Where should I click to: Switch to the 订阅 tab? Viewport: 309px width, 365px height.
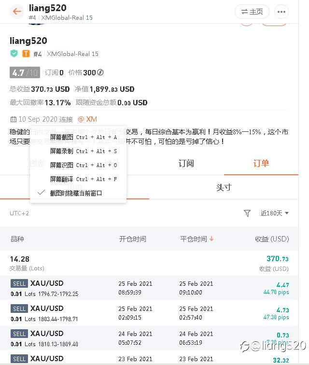186,163
